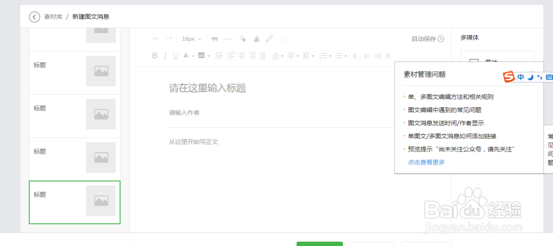Open link 单图文/多图文消息如何添加链接
This screenshot has height=246, width=553.
coord(452,136)
